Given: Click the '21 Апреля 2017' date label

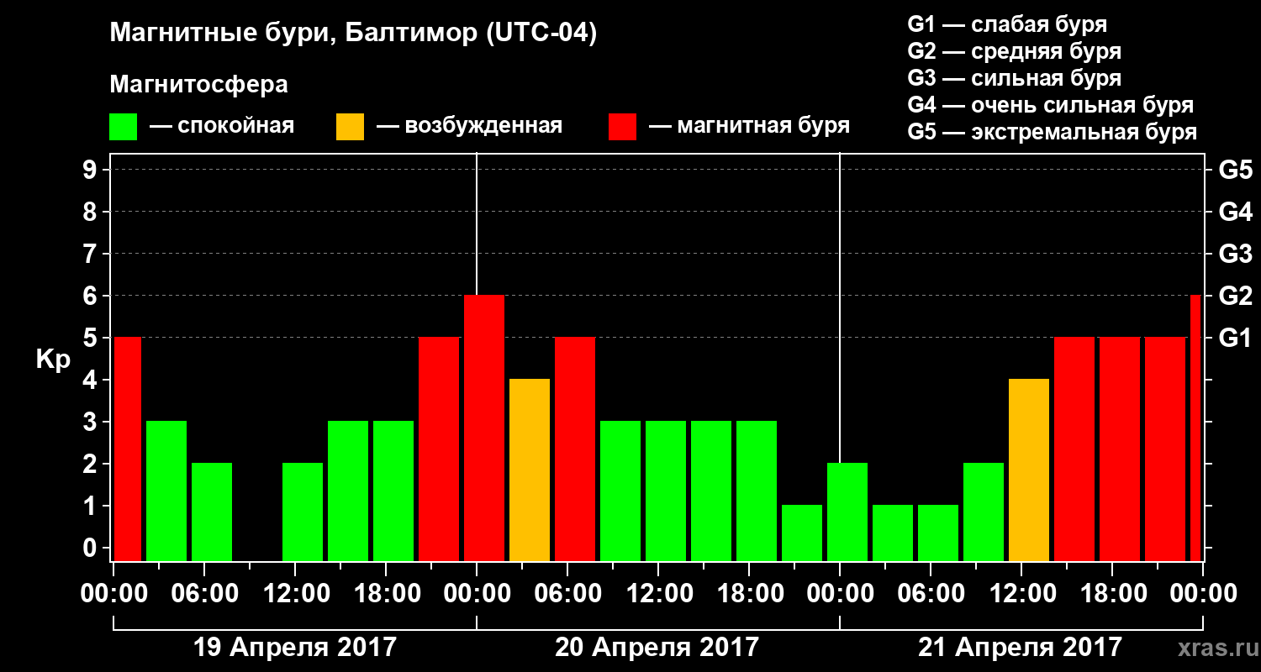Looking at the screenshot, I should pos(1020,648).
